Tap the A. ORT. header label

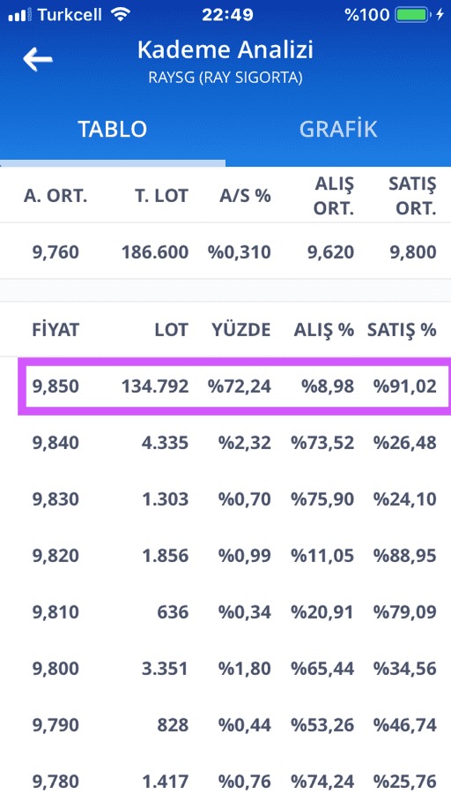pyautogui.click(x=55, y=196)
